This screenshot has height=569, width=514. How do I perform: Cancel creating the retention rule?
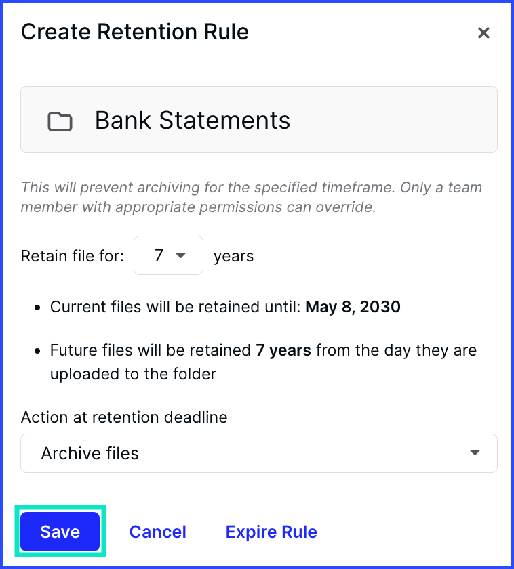[x=157, y=532]
